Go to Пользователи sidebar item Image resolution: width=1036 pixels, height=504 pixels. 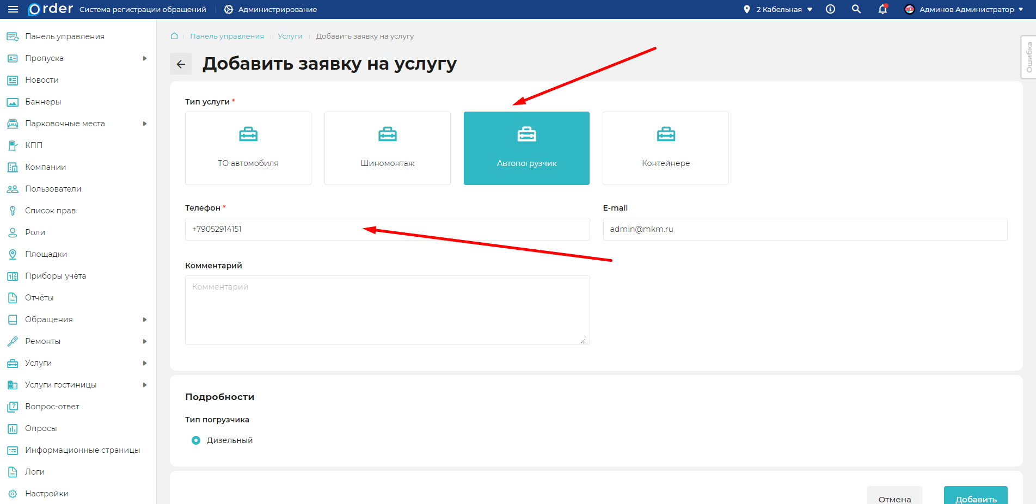tap(53, 189)
